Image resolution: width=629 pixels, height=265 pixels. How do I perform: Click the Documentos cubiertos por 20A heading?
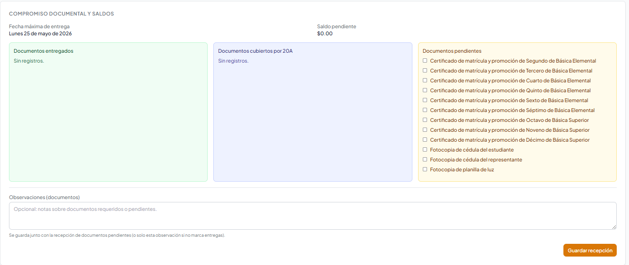pyautogui.click(x=255, y=51)
